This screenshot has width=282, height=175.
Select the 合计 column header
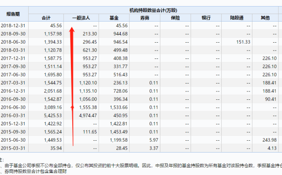pos(46,18)
